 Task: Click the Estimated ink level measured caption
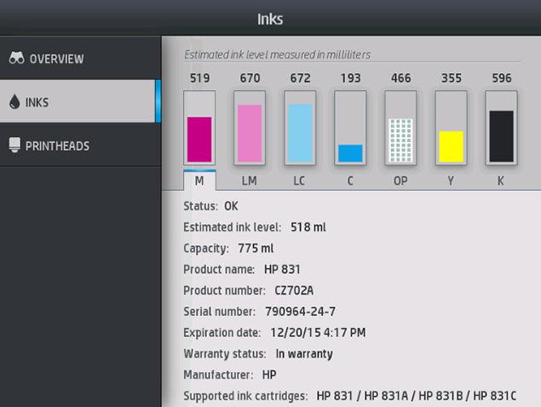point(277,54)
